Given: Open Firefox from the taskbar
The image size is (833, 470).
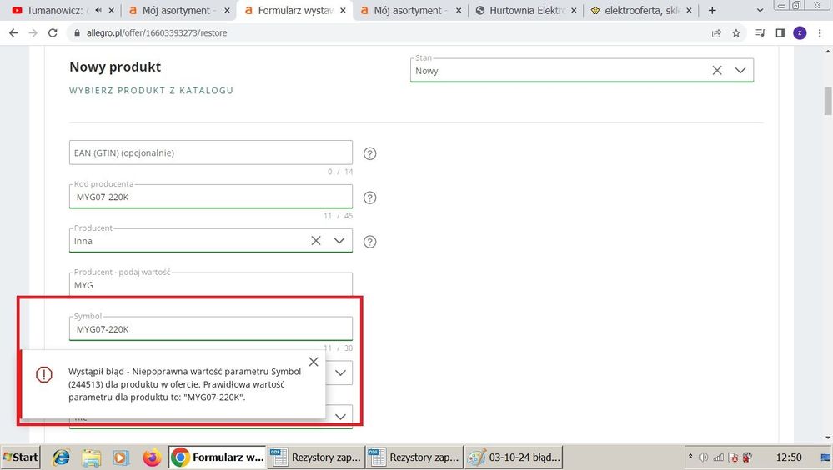Looking at the screenshot, I should point(151,457).
